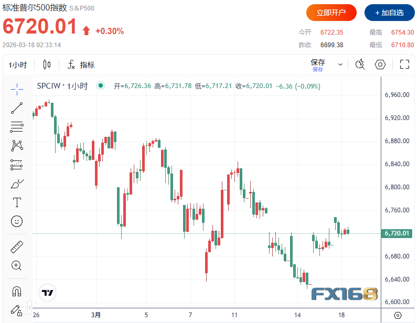Select the text annotation tool
Screen dimensions: 418x323
pyautogui.click(x=17, y=202)
